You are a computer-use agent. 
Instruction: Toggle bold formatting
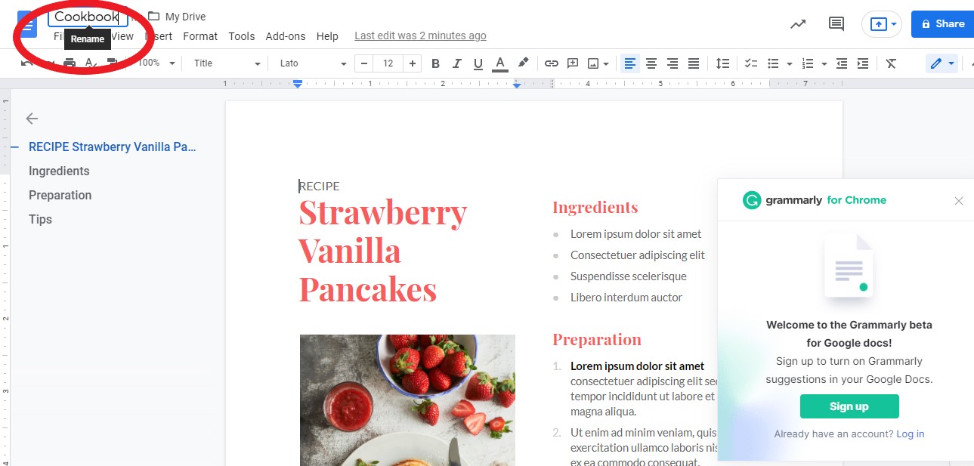435,63
